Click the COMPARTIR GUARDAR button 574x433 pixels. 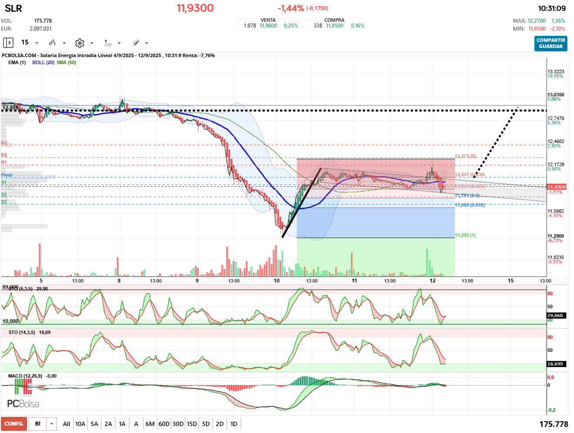pos(551,43)
